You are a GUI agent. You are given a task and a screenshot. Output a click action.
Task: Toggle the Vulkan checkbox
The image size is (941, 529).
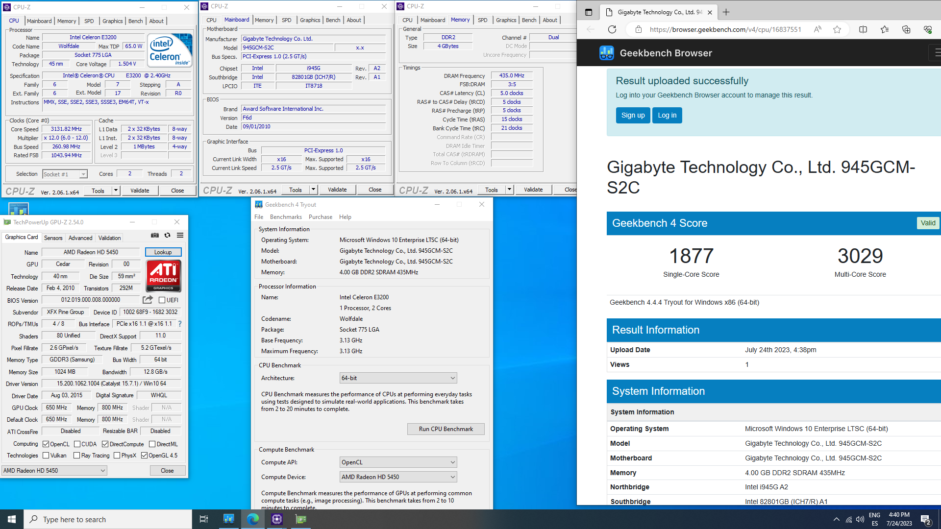coord(46,456)
